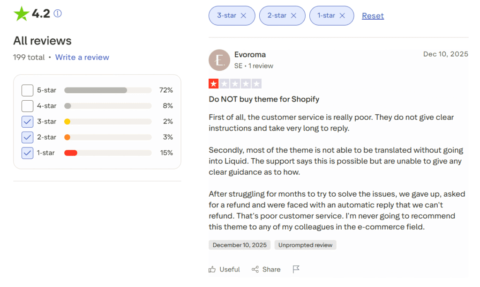Click the info icon beside the 4.2 rating

tap(57, 14)
